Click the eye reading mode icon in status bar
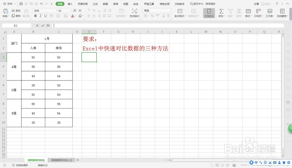This screenshot has width=292, height=168. (x=234, y=165)
